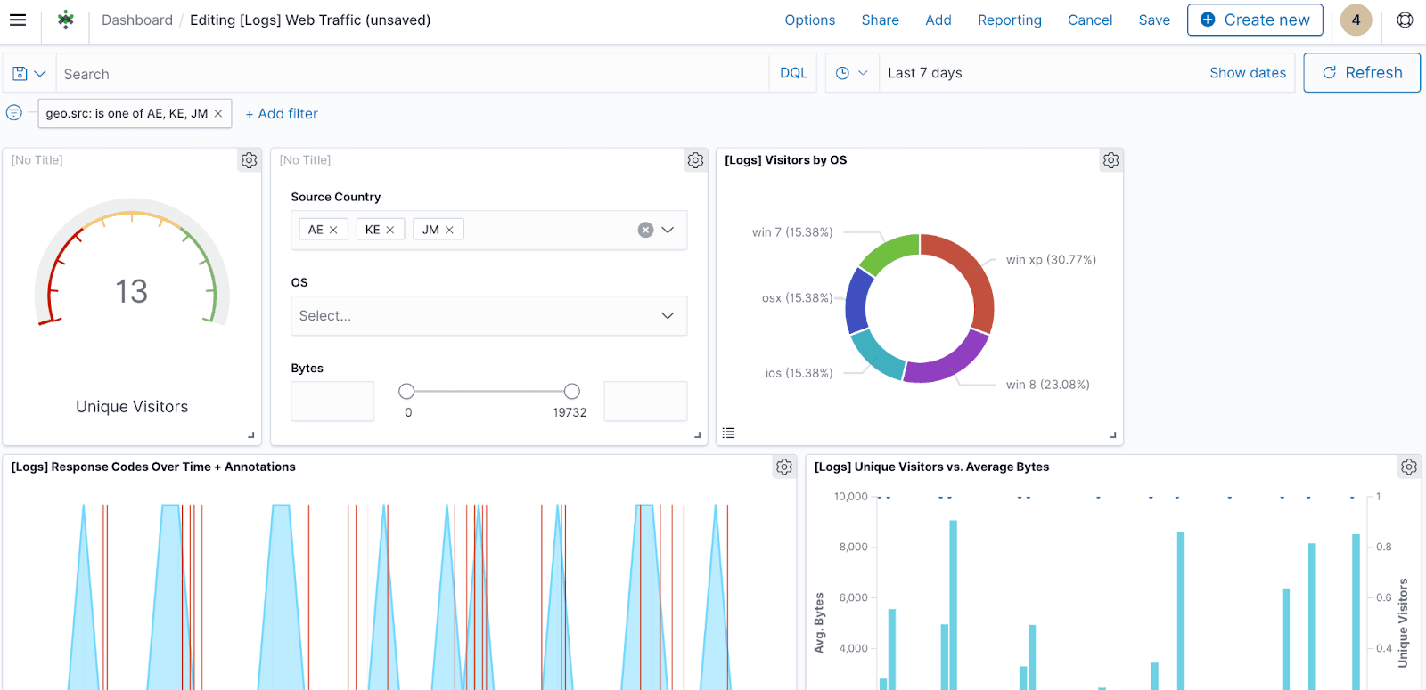The image size is (1426, 690).
Task: Clear all Source Country selections
Action: pyautogui.click(x=645, y=230)
